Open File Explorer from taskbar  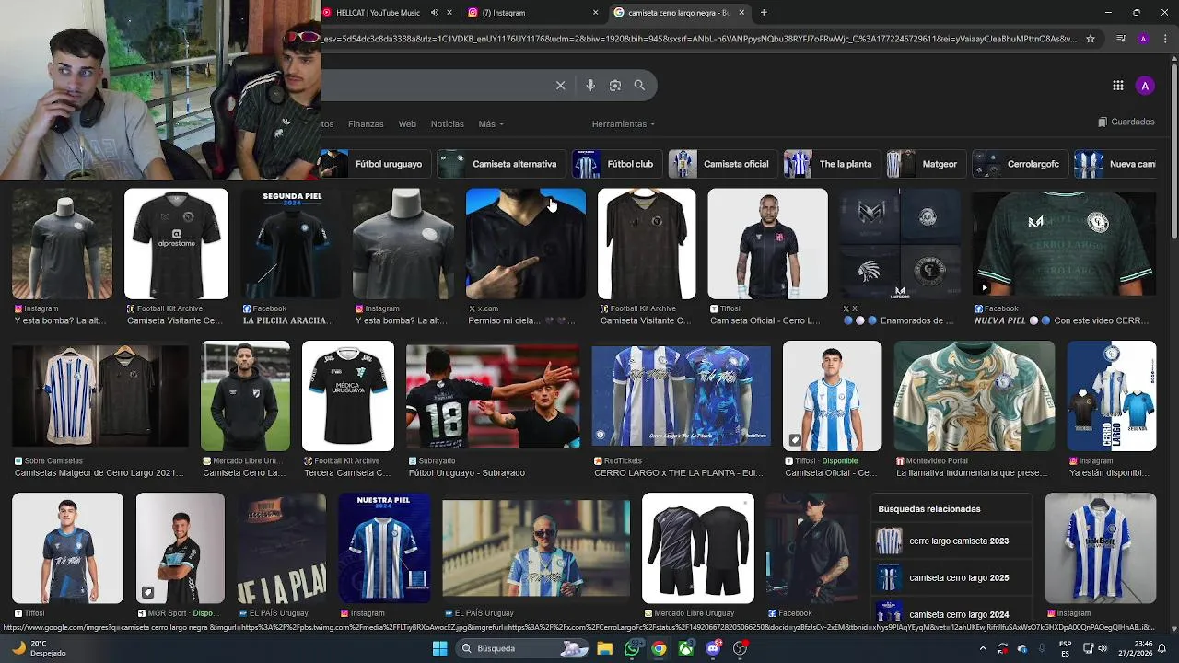click(604, 648)
